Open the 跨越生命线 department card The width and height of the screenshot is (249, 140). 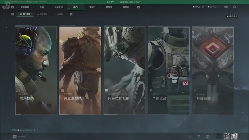80,71
